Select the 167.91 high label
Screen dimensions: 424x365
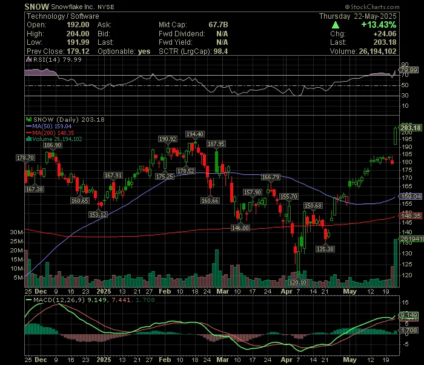pyautogui.click(x=113, y=176)
